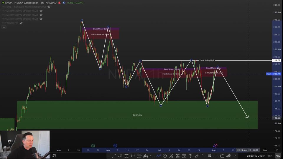Select the Pivot Swing High text label
Screen dimensions: 283x159
[x=207, y=60]
